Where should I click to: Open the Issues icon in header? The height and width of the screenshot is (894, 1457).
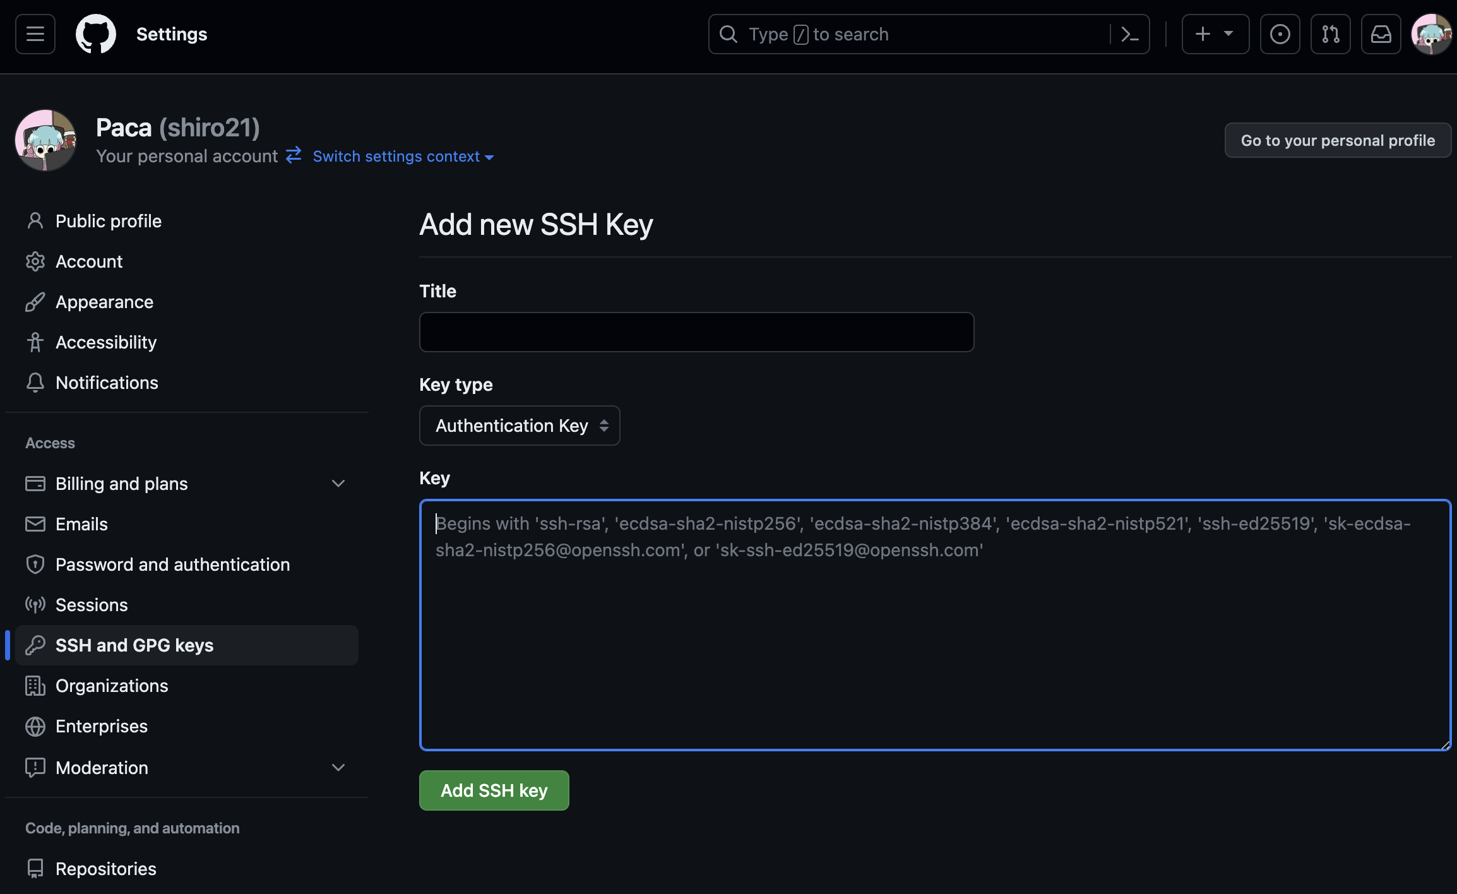click(x=1280, y=34)
